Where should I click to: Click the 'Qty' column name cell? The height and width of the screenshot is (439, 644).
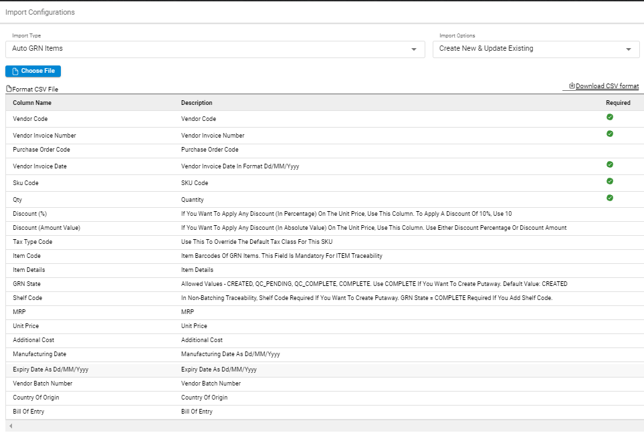point(17,200)
